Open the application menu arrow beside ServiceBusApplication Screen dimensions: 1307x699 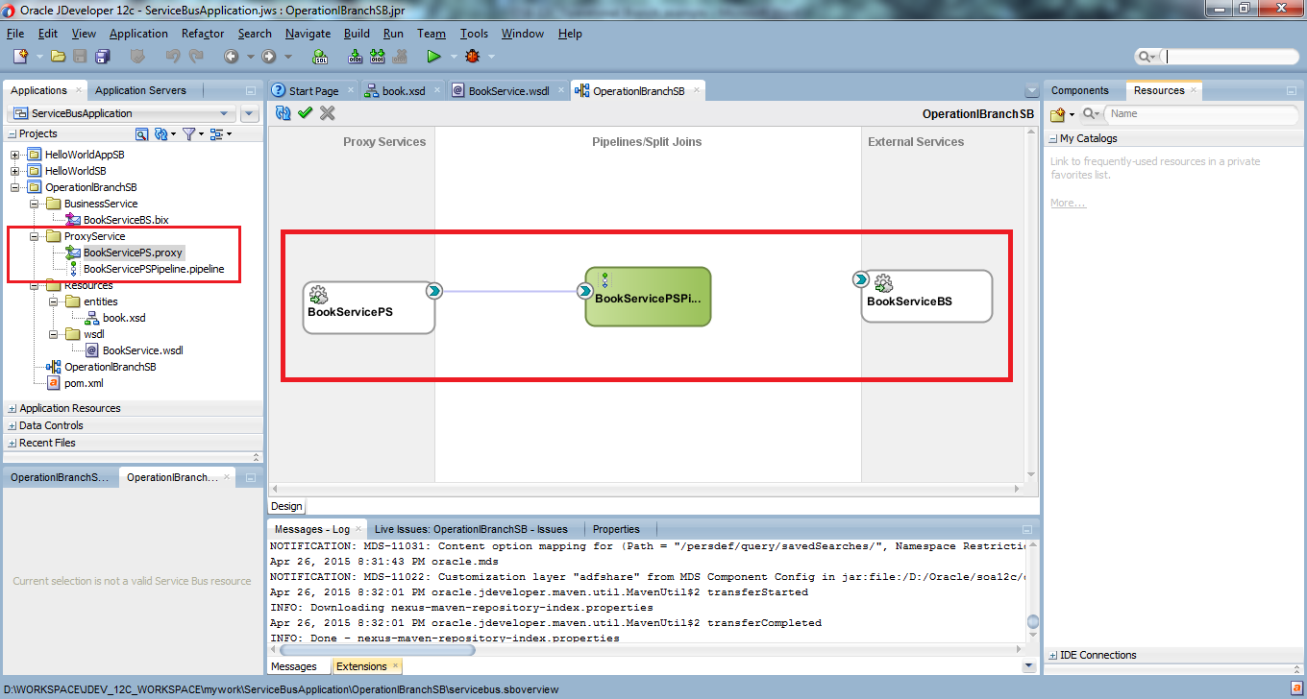[250, 113]
